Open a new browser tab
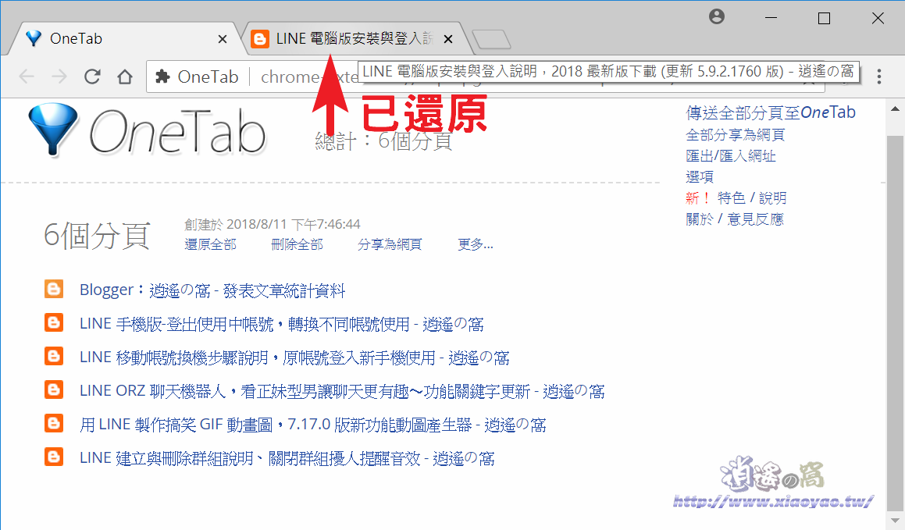The height and width of the screenshot is (530, 905). point(491,39)
